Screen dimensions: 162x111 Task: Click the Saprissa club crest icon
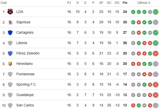coord(10,22)
